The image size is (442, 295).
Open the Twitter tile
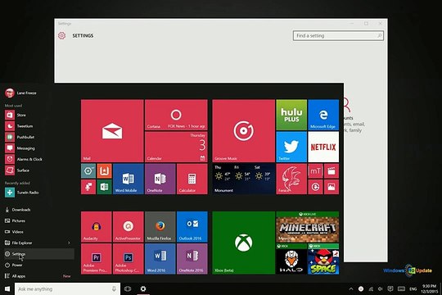click(291, 147)
